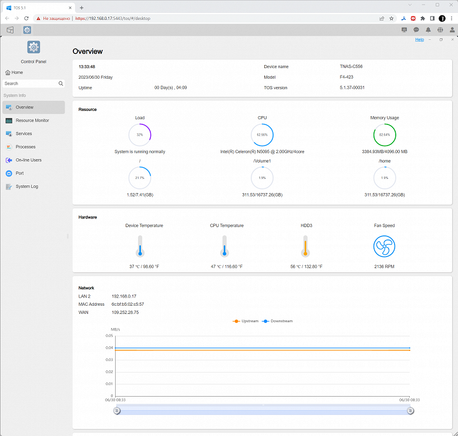This screenshot has width=458, height=436.
Task: Click the left handle of chart time slider
Action: pos(116,411)
